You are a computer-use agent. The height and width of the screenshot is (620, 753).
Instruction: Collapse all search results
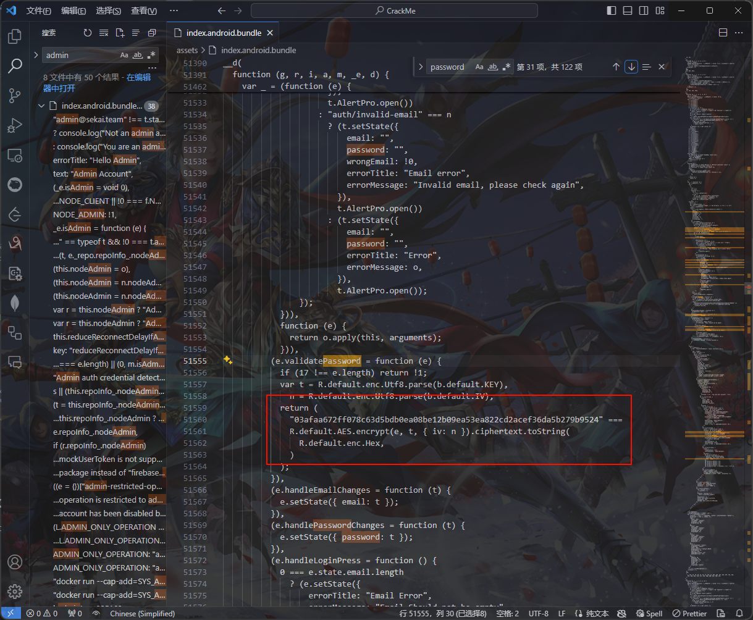pyautogui.click(x=151, y=33)
